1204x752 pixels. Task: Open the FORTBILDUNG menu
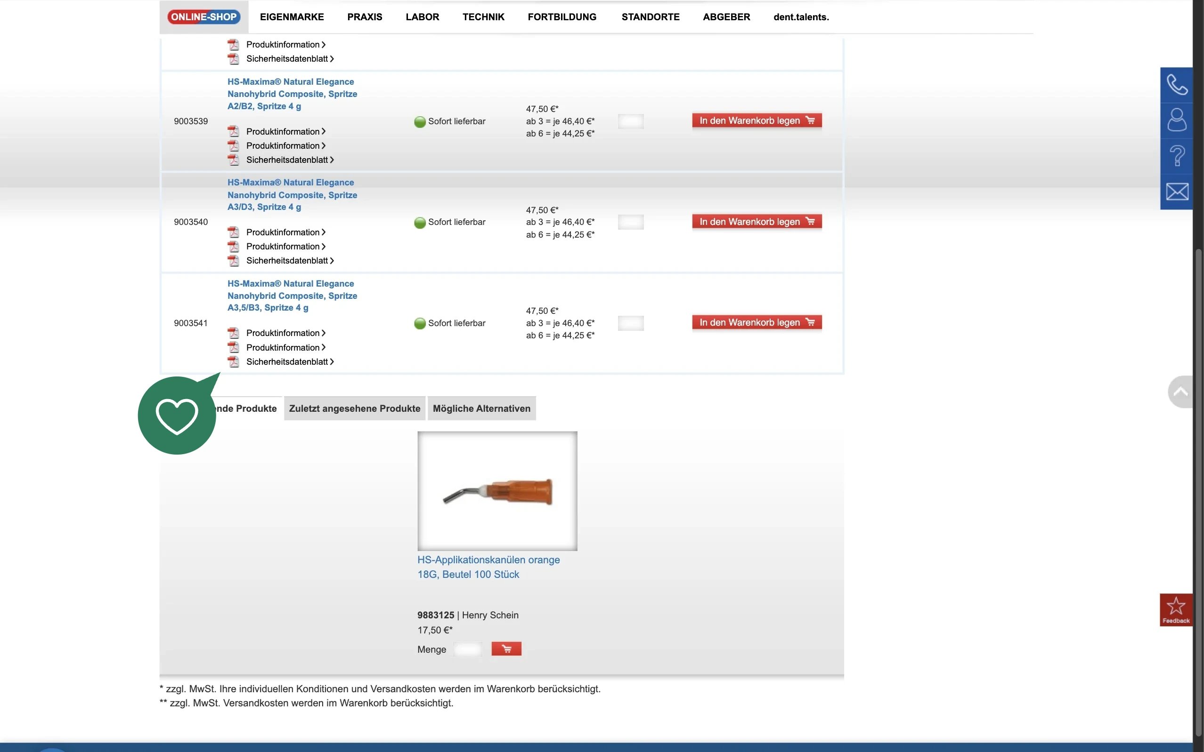coord(562,17)
